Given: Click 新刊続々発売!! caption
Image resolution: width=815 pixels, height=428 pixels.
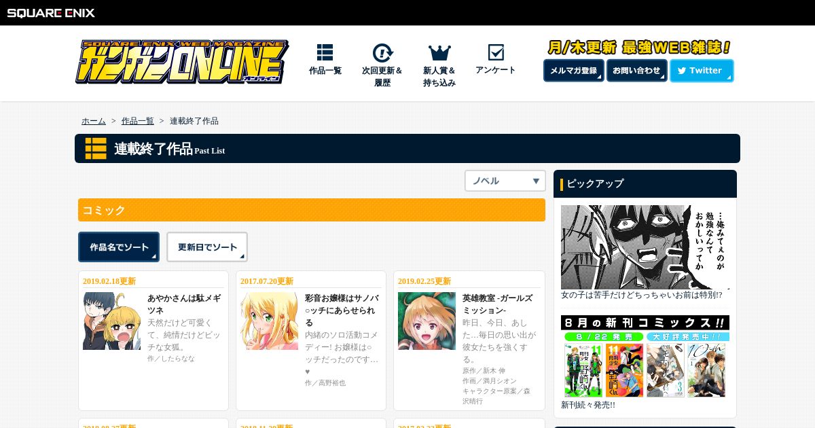Looking at the screenshot, I should [588, 405].
